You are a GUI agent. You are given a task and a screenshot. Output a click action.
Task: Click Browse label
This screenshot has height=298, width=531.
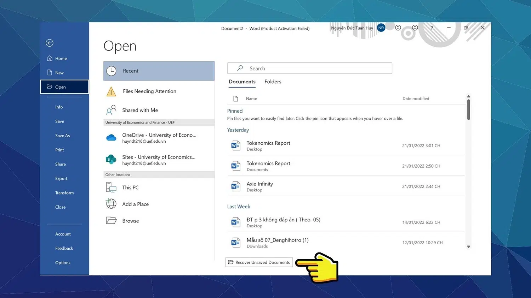[x=131, y=221]
